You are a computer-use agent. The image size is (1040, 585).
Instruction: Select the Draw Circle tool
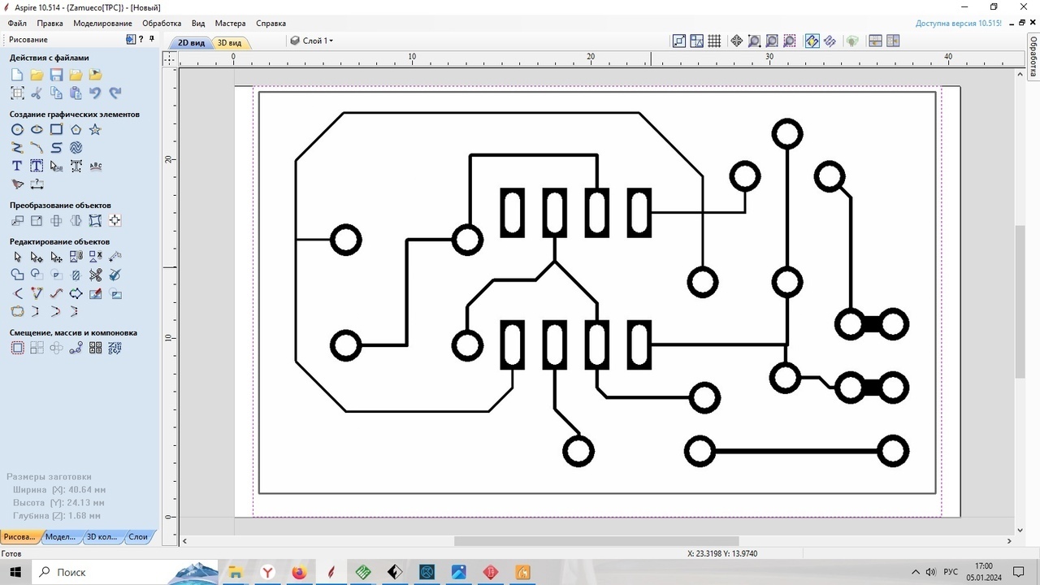(x=17, y=129)
